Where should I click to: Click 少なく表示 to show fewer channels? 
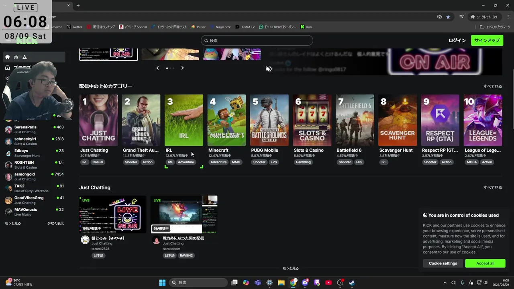(55, 223)
